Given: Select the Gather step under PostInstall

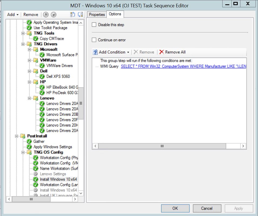Looking at the screenshot, I should tap(39, 141).
